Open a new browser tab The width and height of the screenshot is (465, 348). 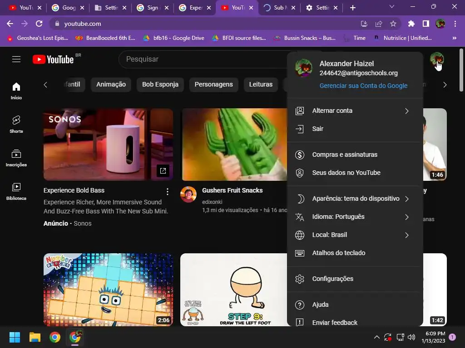pyautogui.click(x=352, y=8)
